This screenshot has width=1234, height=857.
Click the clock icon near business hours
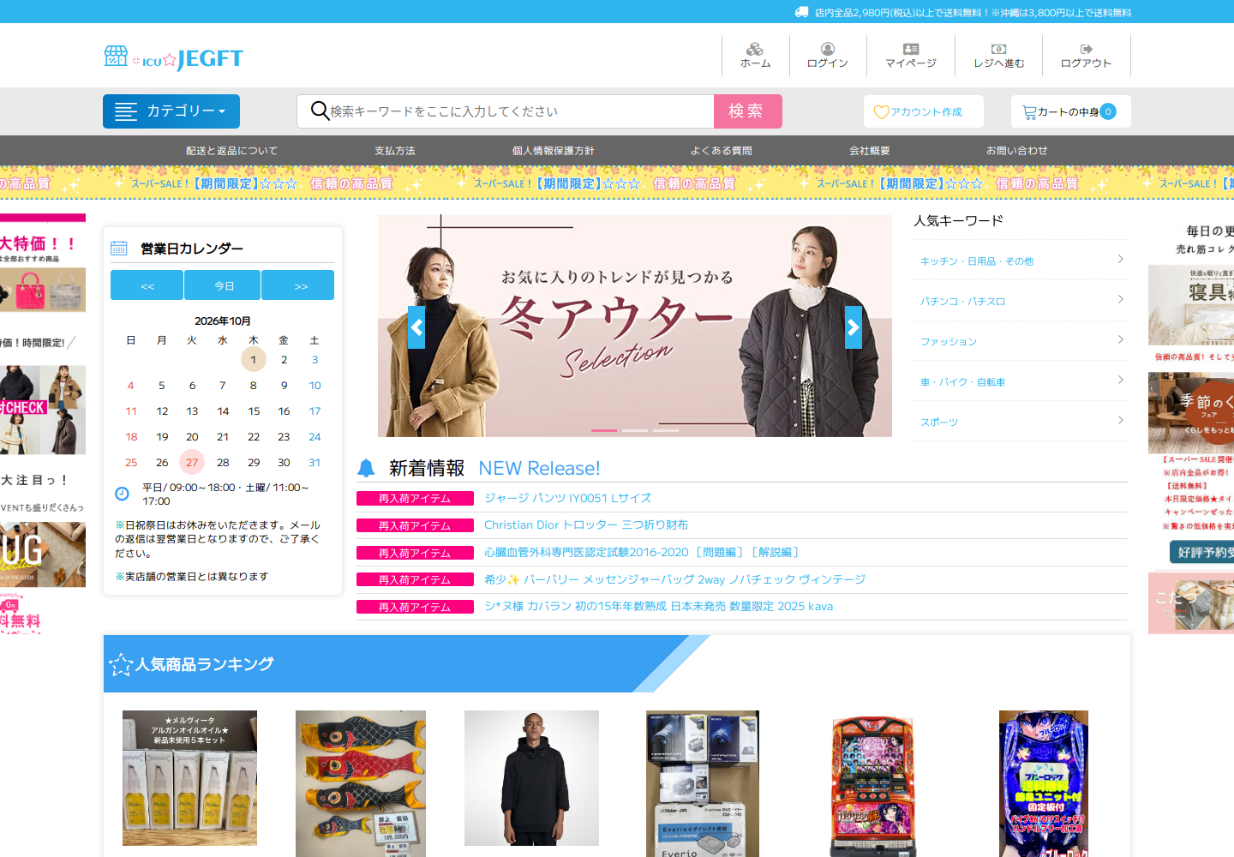[123, 494]
